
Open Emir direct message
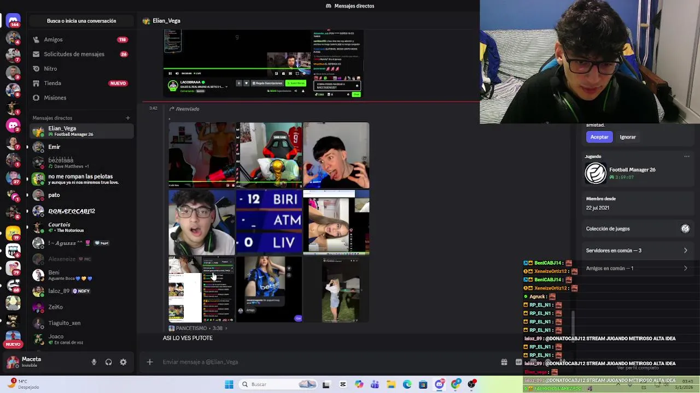(81, 147)
